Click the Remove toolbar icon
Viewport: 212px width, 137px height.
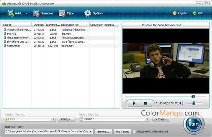click(36, 13)
